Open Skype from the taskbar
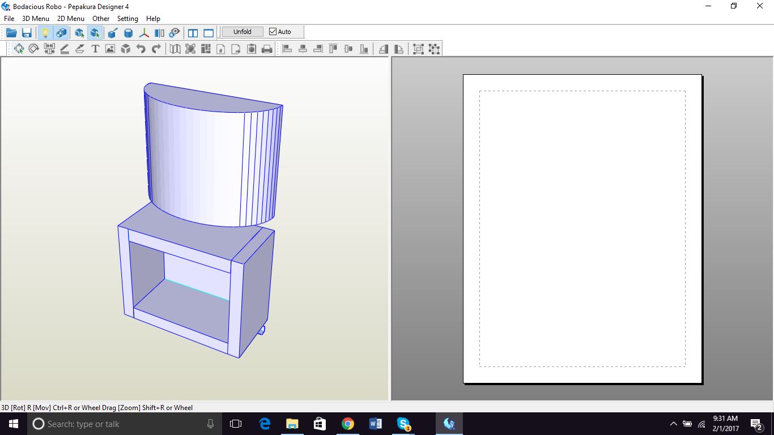The image size is (774, 435). click(403, 424)
